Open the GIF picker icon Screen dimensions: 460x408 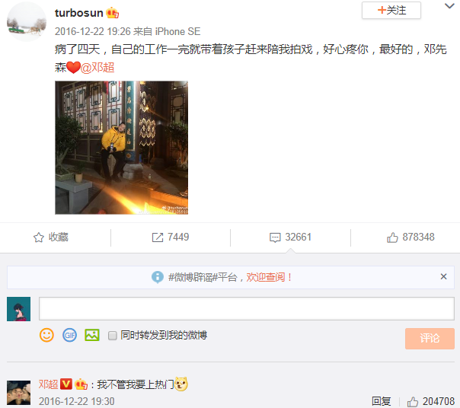point(69,335)
